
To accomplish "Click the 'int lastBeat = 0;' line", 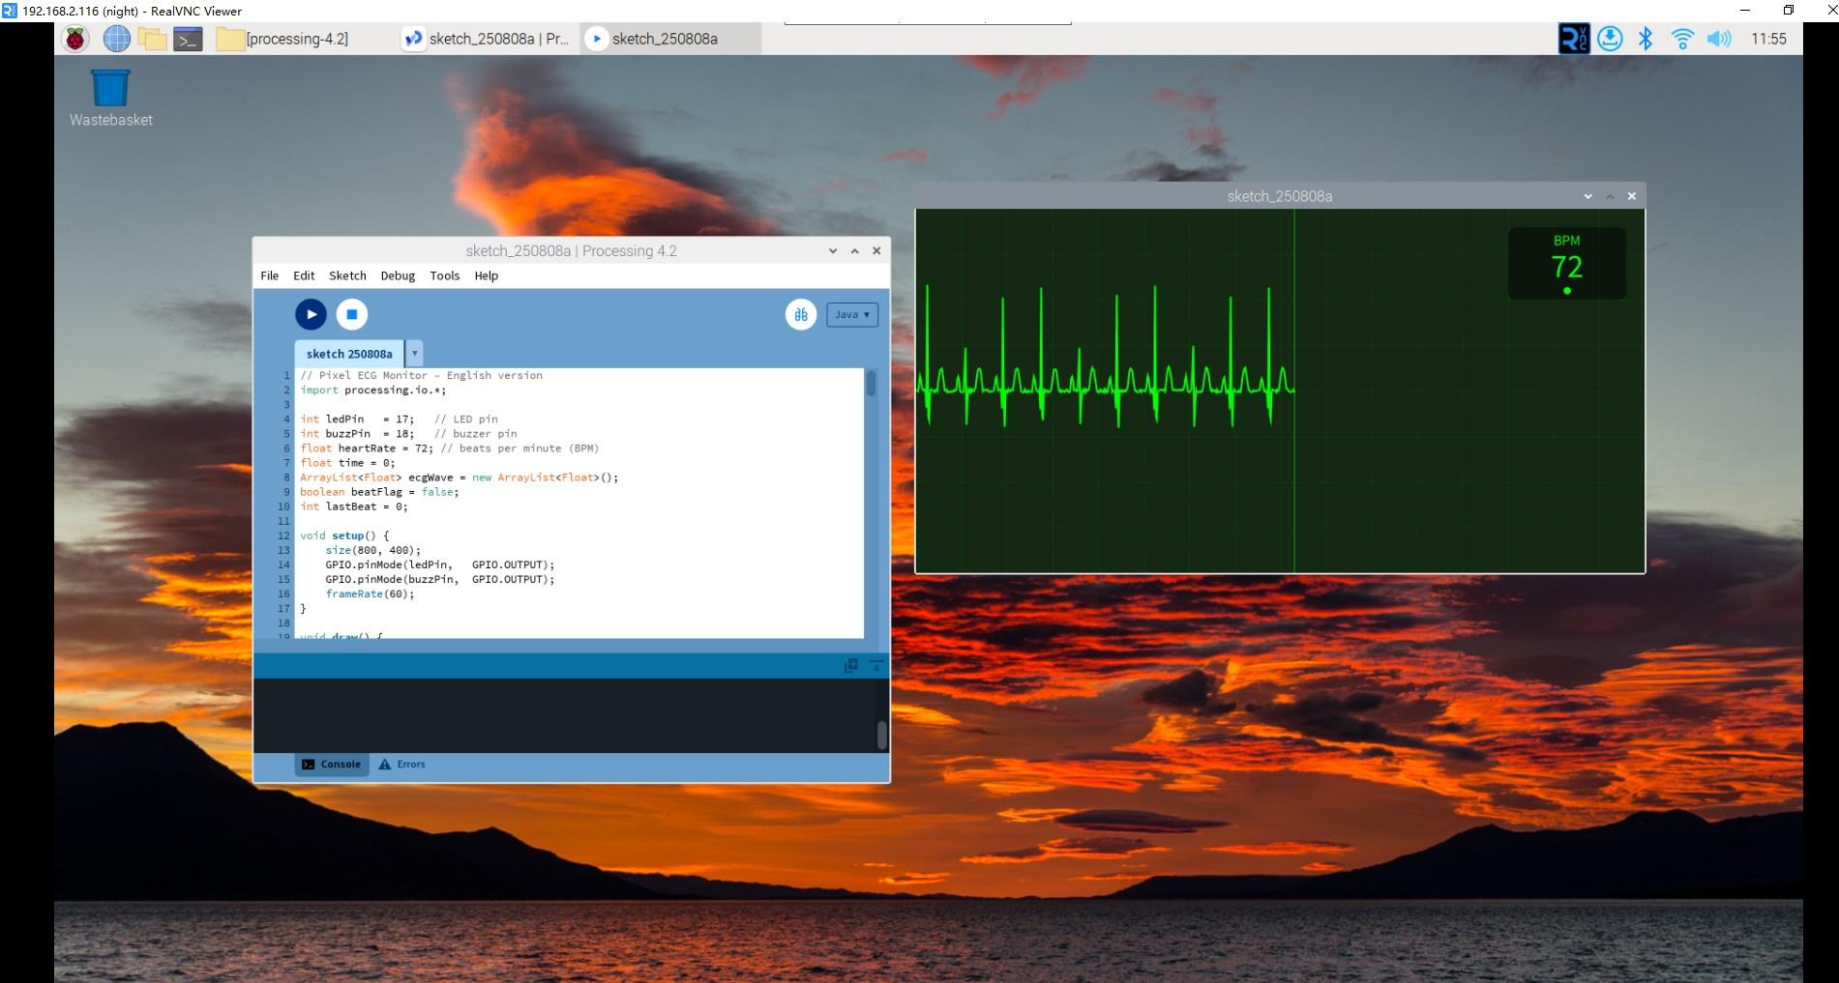I will 353,506.
